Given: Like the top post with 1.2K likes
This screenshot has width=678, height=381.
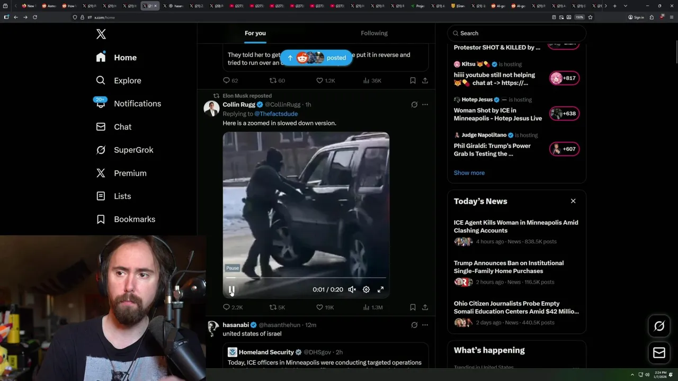Looking at the screenshot, I should [x=325, y=80].
